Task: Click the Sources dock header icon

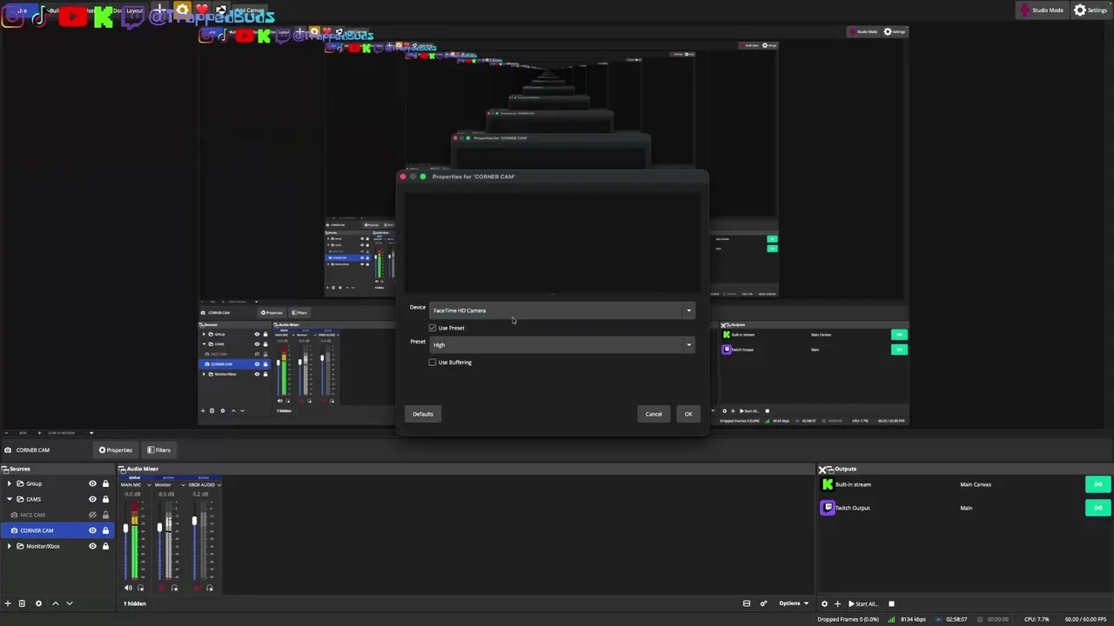Action: click(x=4, y=469)
